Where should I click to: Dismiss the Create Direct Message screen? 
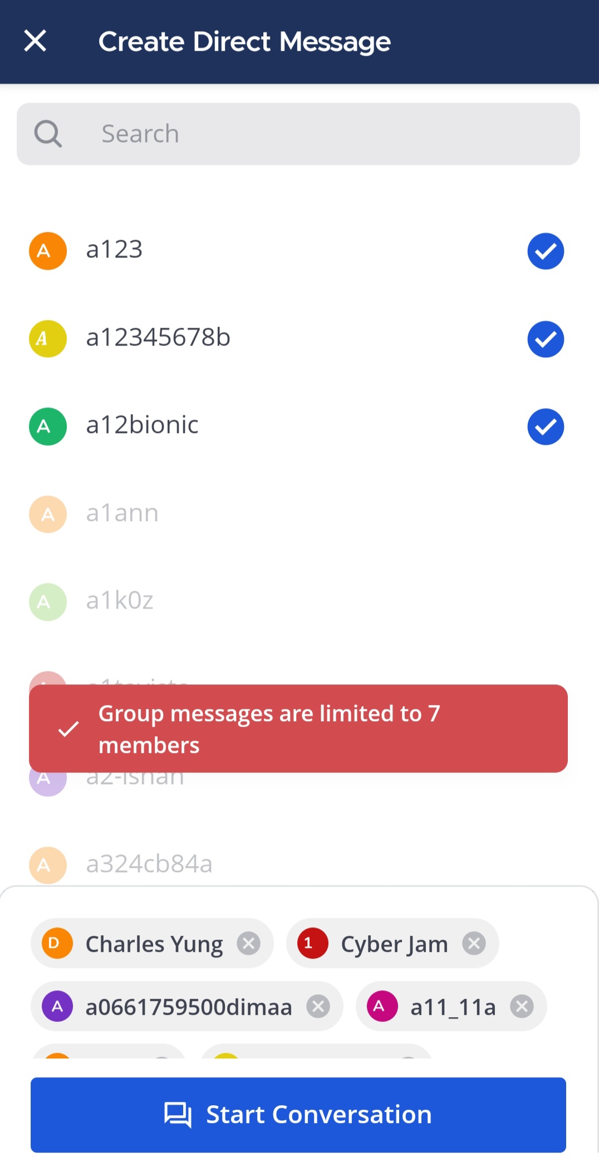35,41
